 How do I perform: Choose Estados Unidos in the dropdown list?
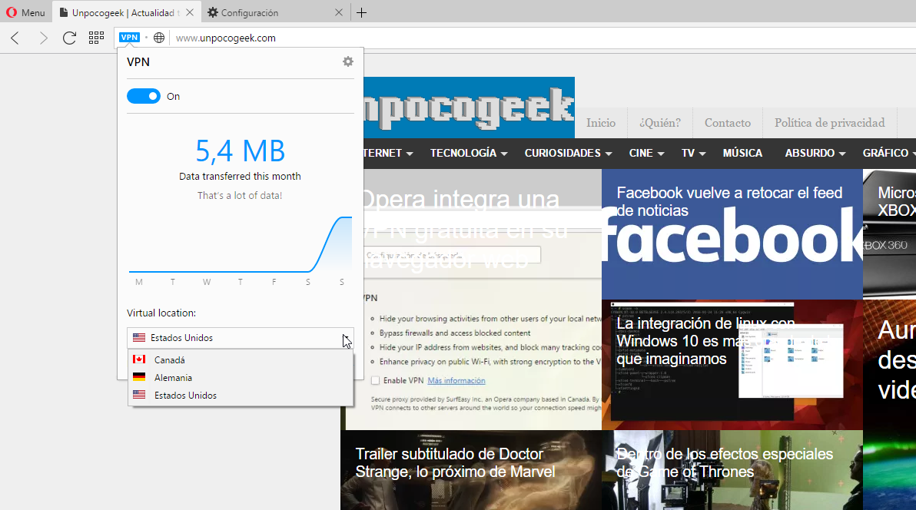click(240, 396)
